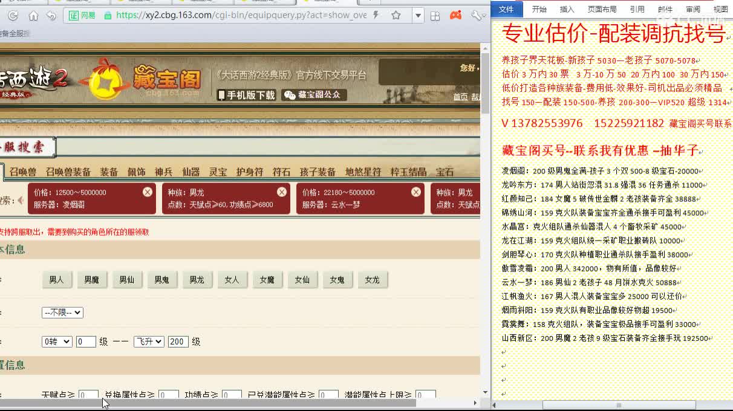The height and width of the screenshot is (411, 733).
Task: Remove the 天赋点≥60 男龙 search card
Action: click(282, 192)
